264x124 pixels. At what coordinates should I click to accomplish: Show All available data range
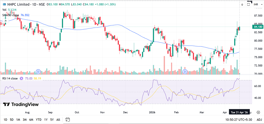coord(58,120)
